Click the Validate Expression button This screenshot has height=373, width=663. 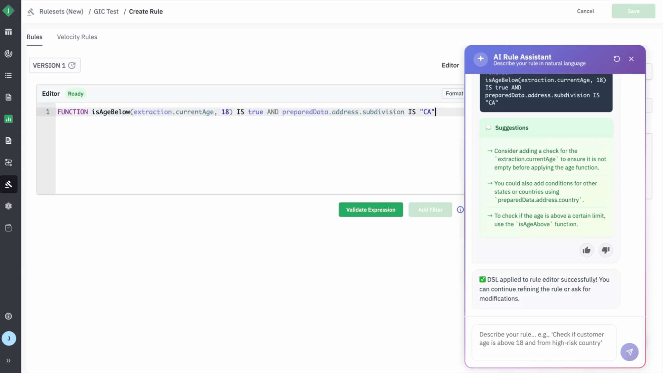[x=371, y=210]
